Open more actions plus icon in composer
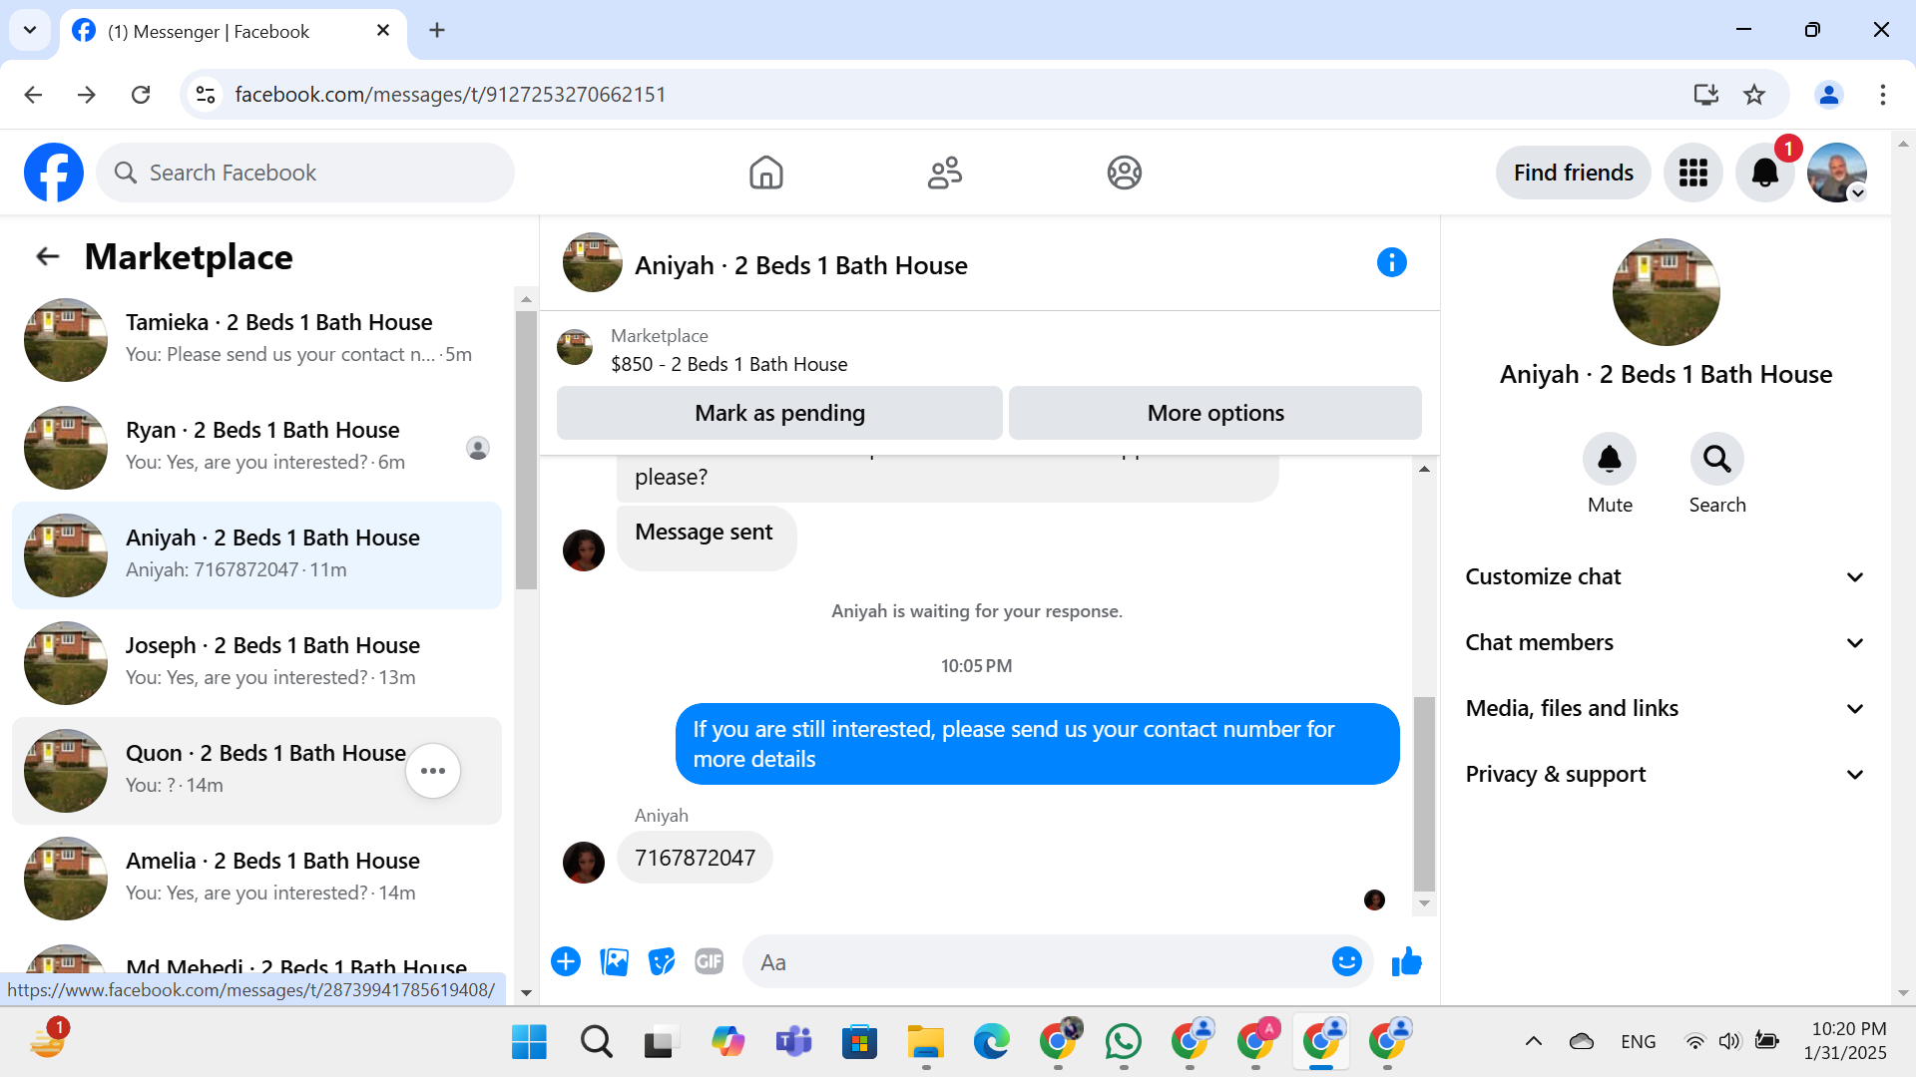Viewport: 1916px width, 1077px height. click(x=566, y=961)
